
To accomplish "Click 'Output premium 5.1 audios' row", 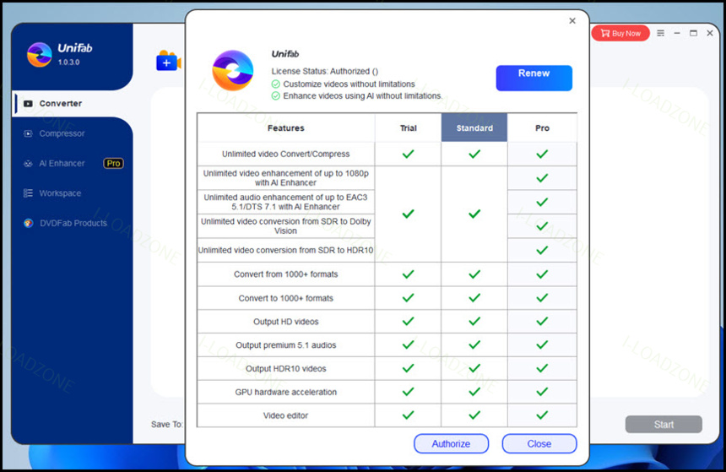I will point(285,345).
